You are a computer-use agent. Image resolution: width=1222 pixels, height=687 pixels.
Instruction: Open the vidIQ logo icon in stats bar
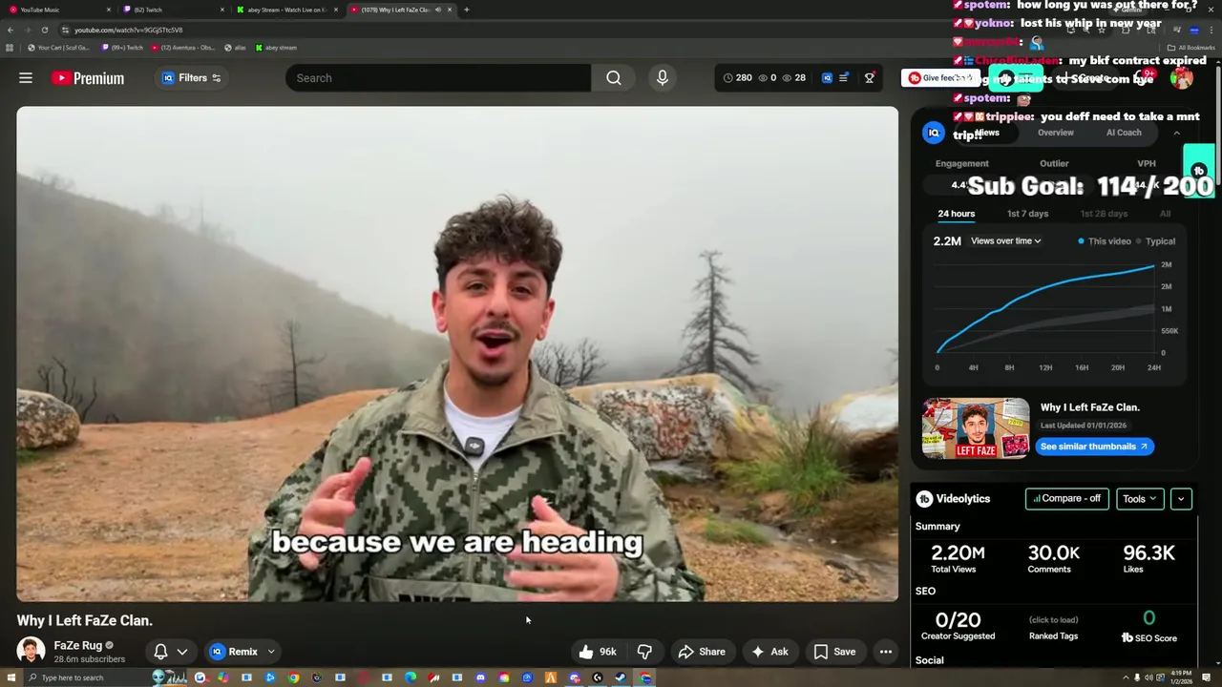tap(827, 78)
